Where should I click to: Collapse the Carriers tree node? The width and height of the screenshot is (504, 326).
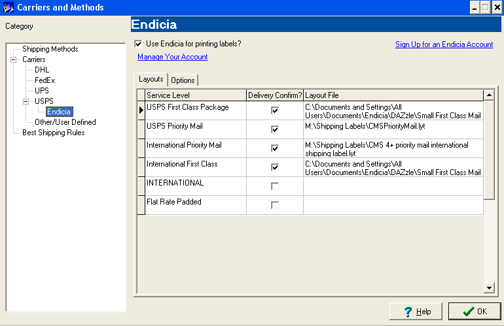click(x=14, y=59)
